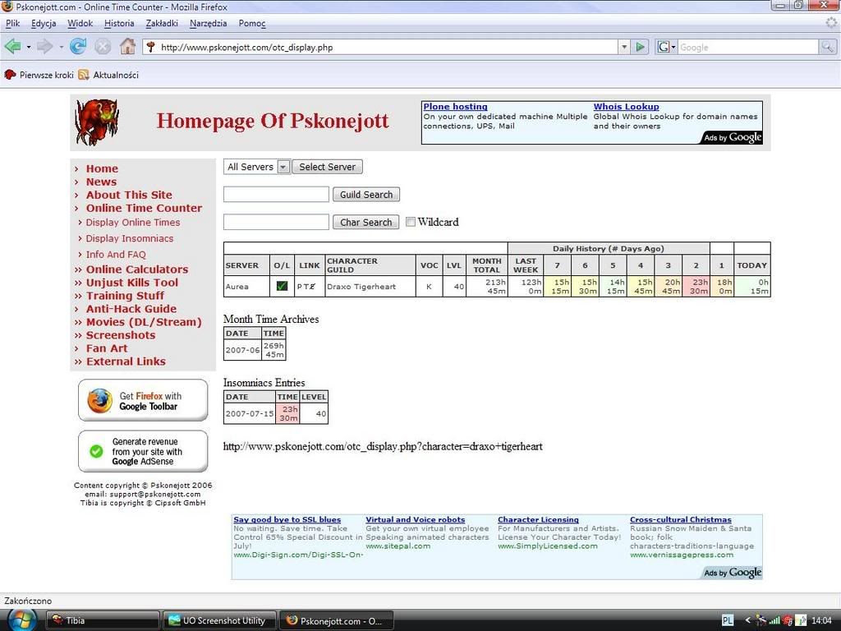Expand the Online Calculators section
Viewport: 841px width, 631px height.
tap(137, 269)
